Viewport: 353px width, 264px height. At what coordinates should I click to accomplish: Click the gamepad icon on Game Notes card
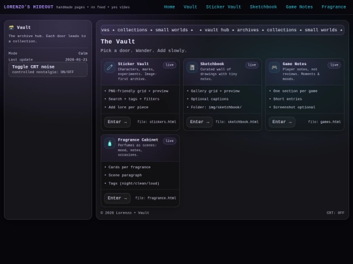275,67
